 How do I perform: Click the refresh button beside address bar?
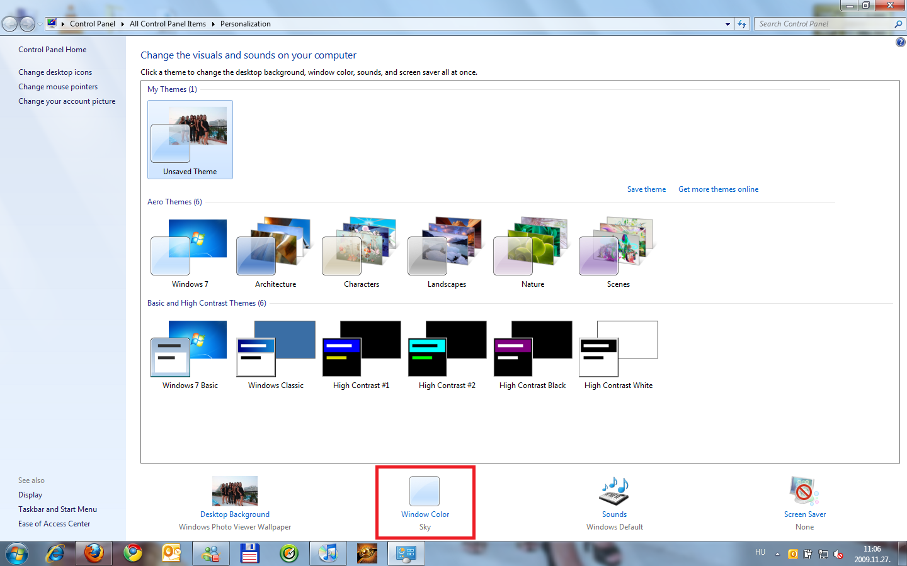(742, 24)
